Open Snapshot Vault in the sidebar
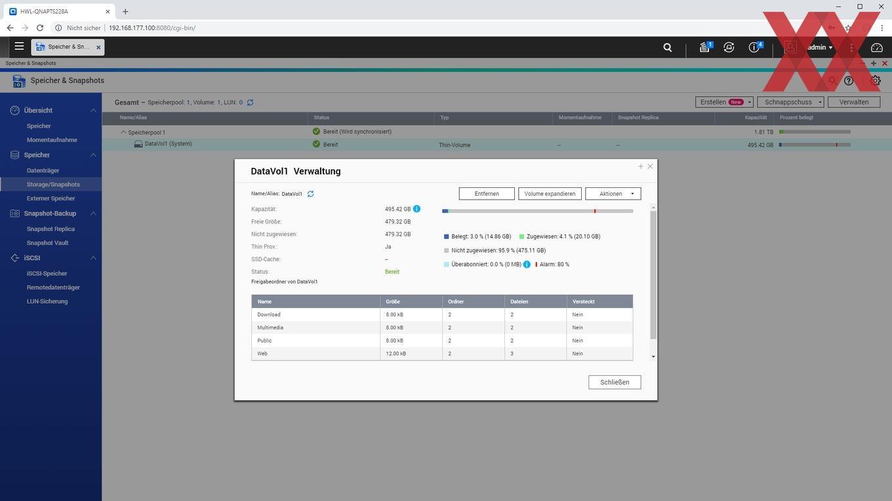This screenshot has height=501, width=892. [x=47, y=243]
